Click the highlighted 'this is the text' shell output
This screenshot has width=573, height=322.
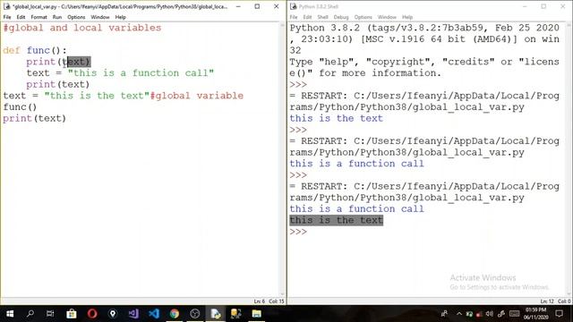pos(337,220)
